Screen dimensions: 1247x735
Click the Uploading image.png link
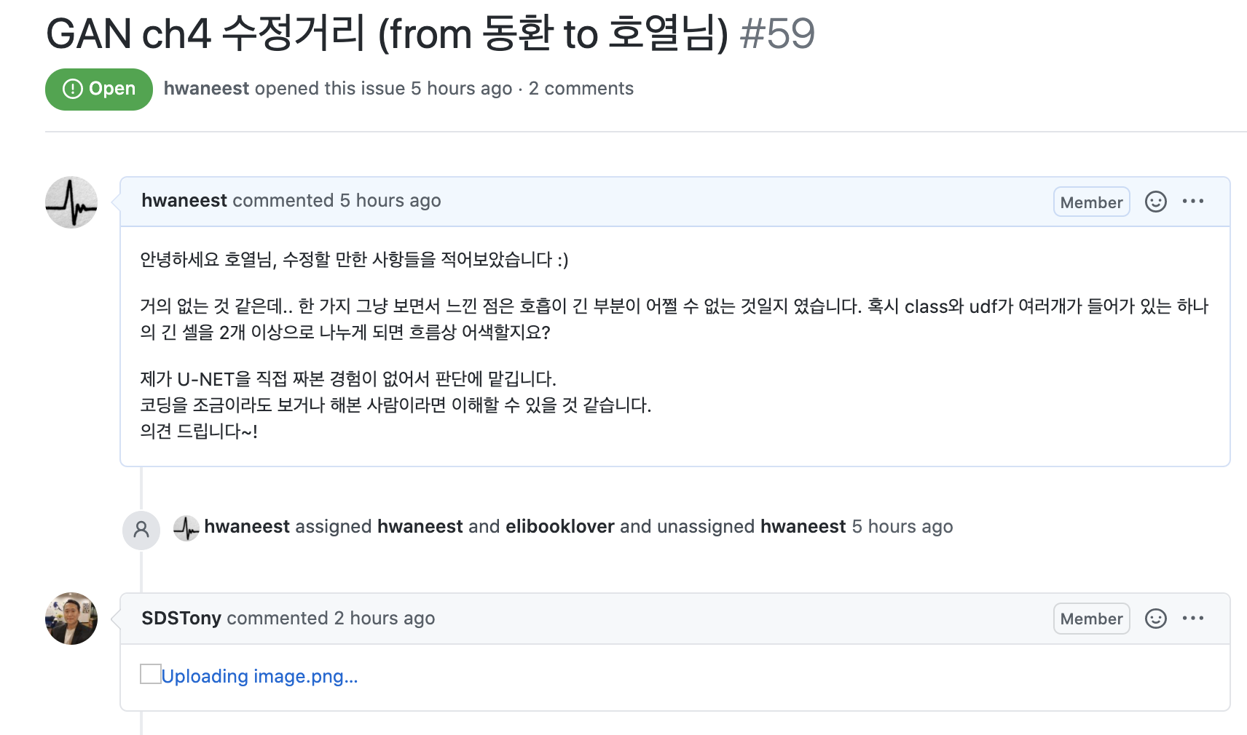pos(259,676)
